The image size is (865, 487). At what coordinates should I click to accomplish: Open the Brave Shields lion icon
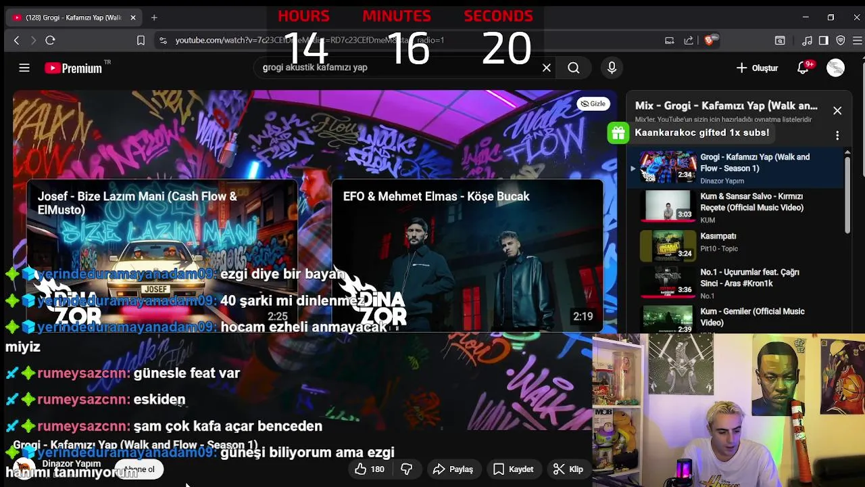pyautogui.click(x=710, y=41)
